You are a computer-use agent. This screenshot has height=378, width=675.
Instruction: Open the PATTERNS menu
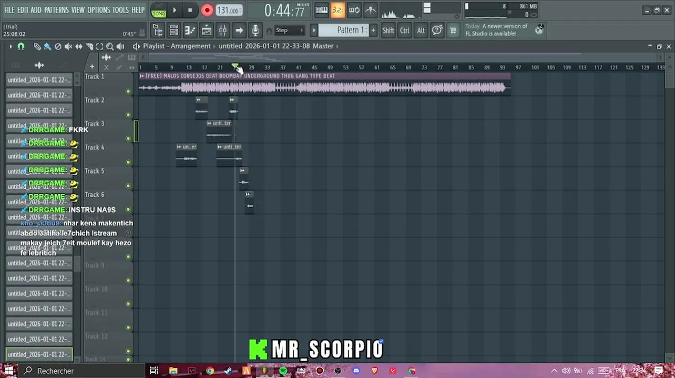pos(56,10)
